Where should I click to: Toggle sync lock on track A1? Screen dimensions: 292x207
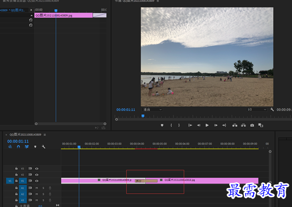click(x=30, y=188)
